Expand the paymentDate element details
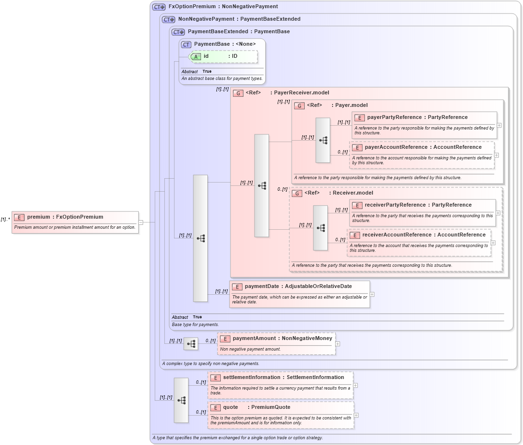The image size is (523, 445). pyautogui.click(x=372, y=294)
